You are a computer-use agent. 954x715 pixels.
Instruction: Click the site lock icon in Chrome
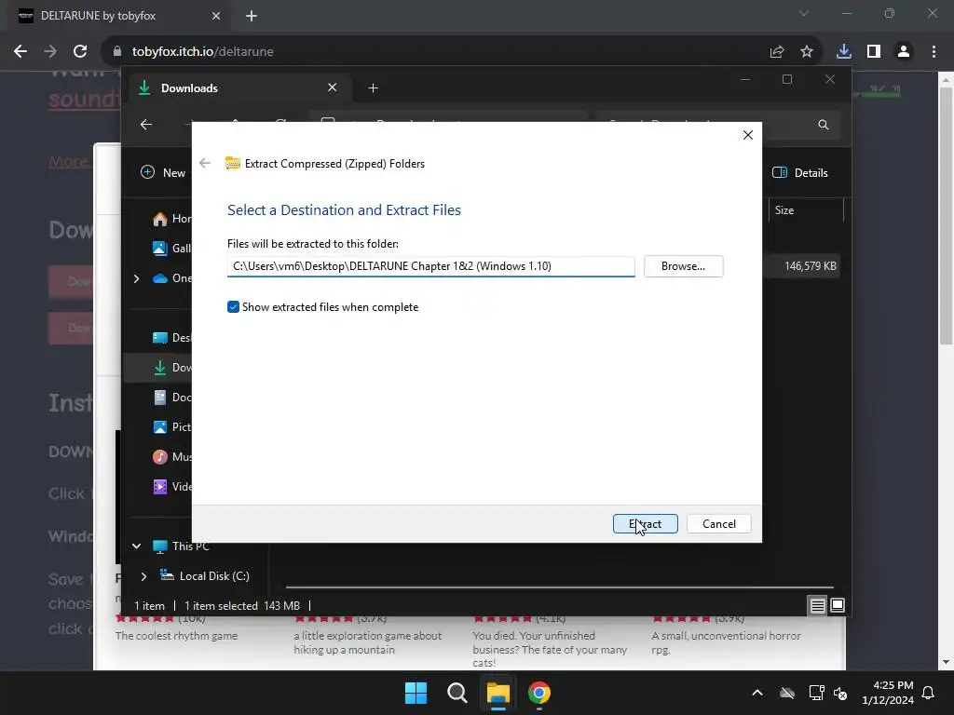pos(117,52)
